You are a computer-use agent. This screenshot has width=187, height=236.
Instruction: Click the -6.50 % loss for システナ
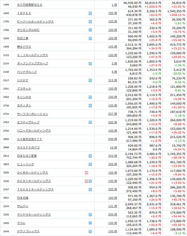tap(179, 82)
